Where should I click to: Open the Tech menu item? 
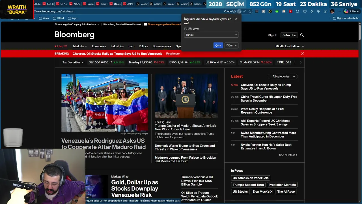(131, 46)
